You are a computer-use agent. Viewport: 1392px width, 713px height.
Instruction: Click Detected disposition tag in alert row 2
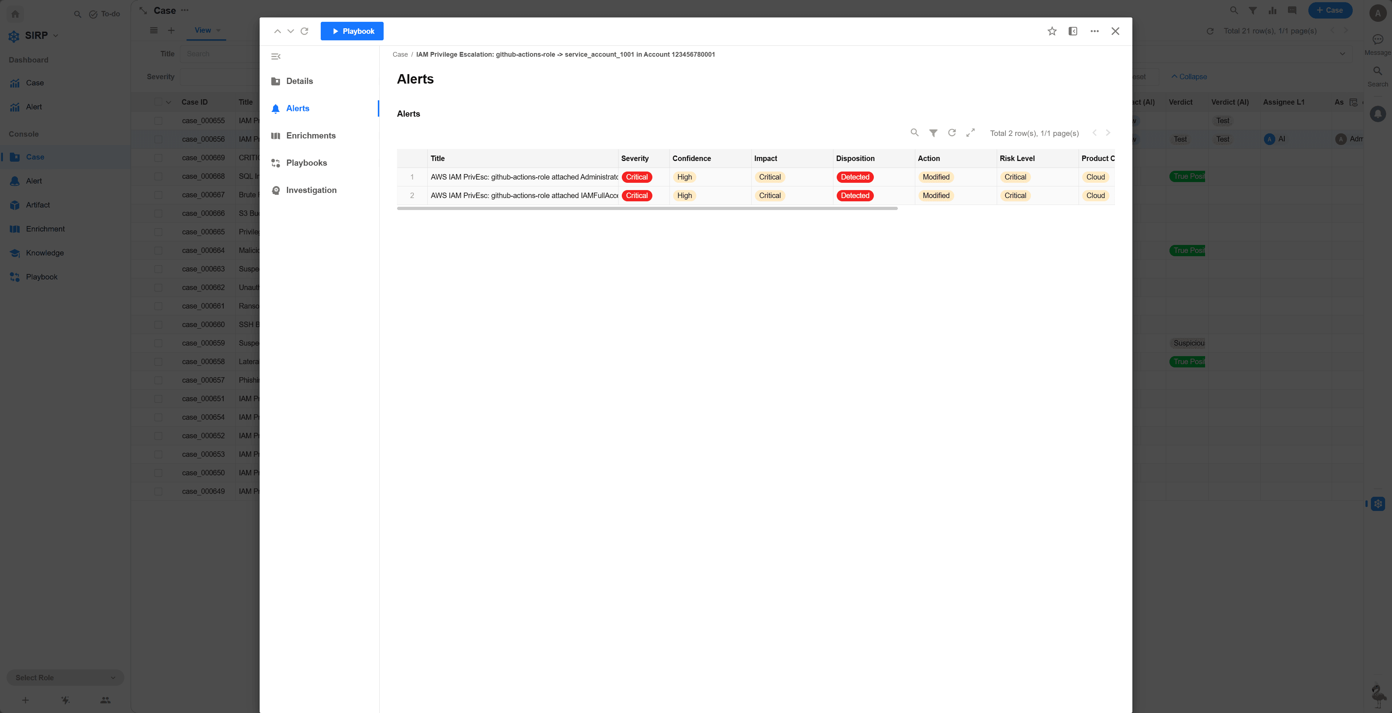pos(855,196)
